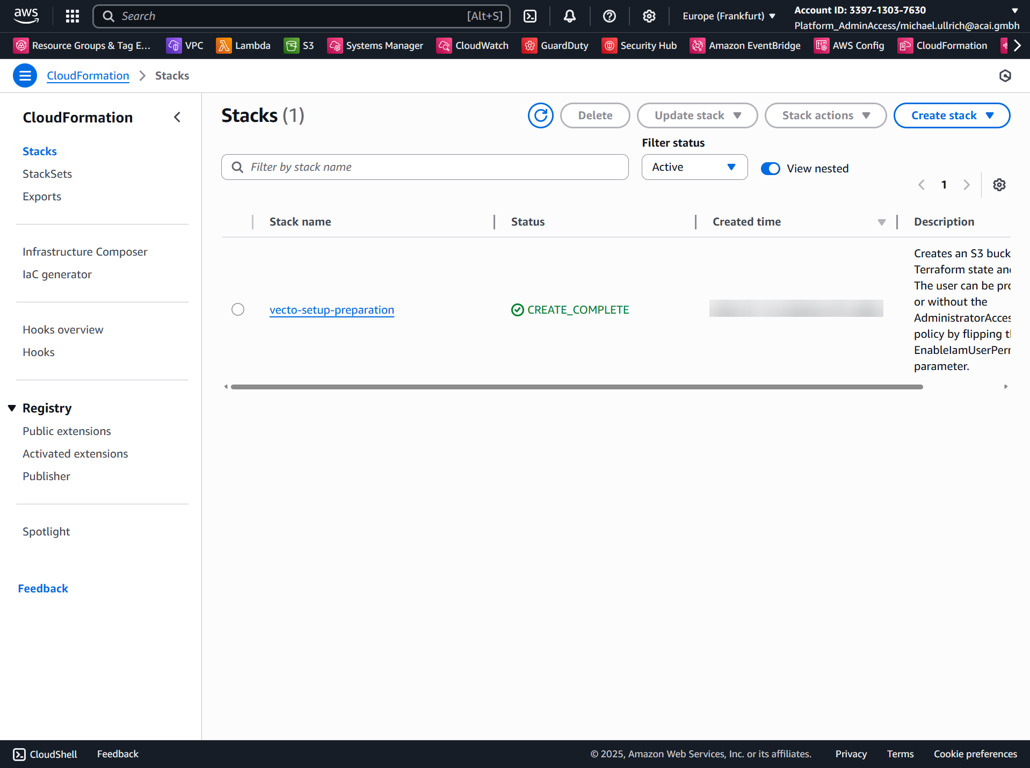This screenshot has width=1030, height=768.
Task: Open the AWS home logo
Action: point(26,16)
